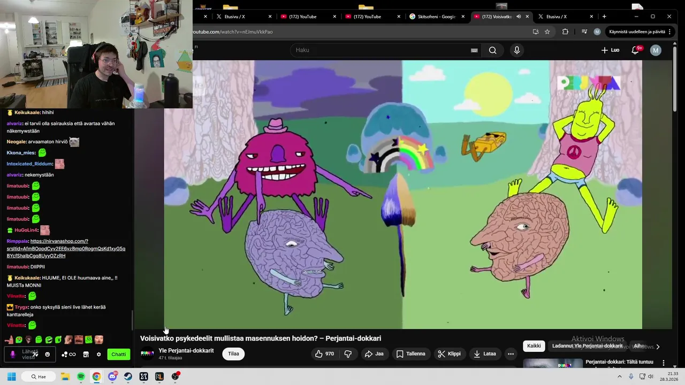
Task: Create a clip with Klippi
Action: pos(449,354)
